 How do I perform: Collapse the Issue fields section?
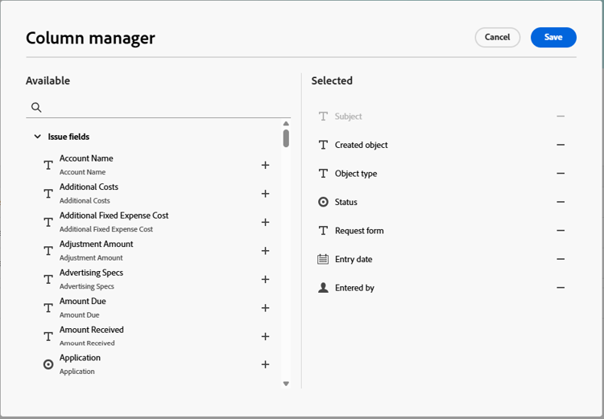point(37,137)
